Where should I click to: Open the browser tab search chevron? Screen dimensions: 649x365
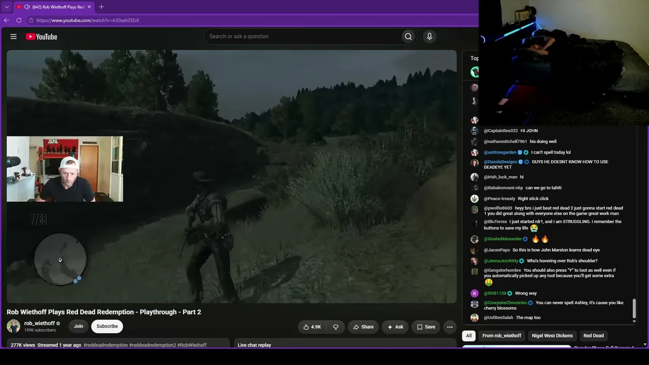pyautogui.click(x=7, y=7)
